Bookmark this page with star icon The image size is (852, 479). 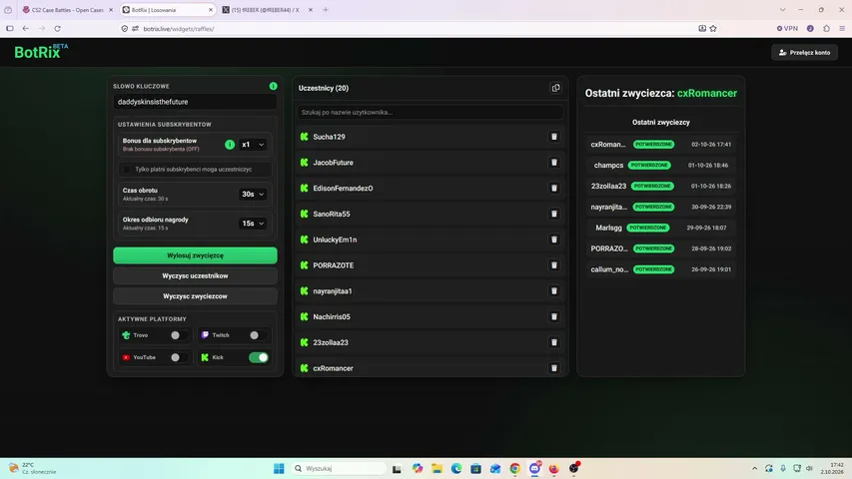pos(713,28)
